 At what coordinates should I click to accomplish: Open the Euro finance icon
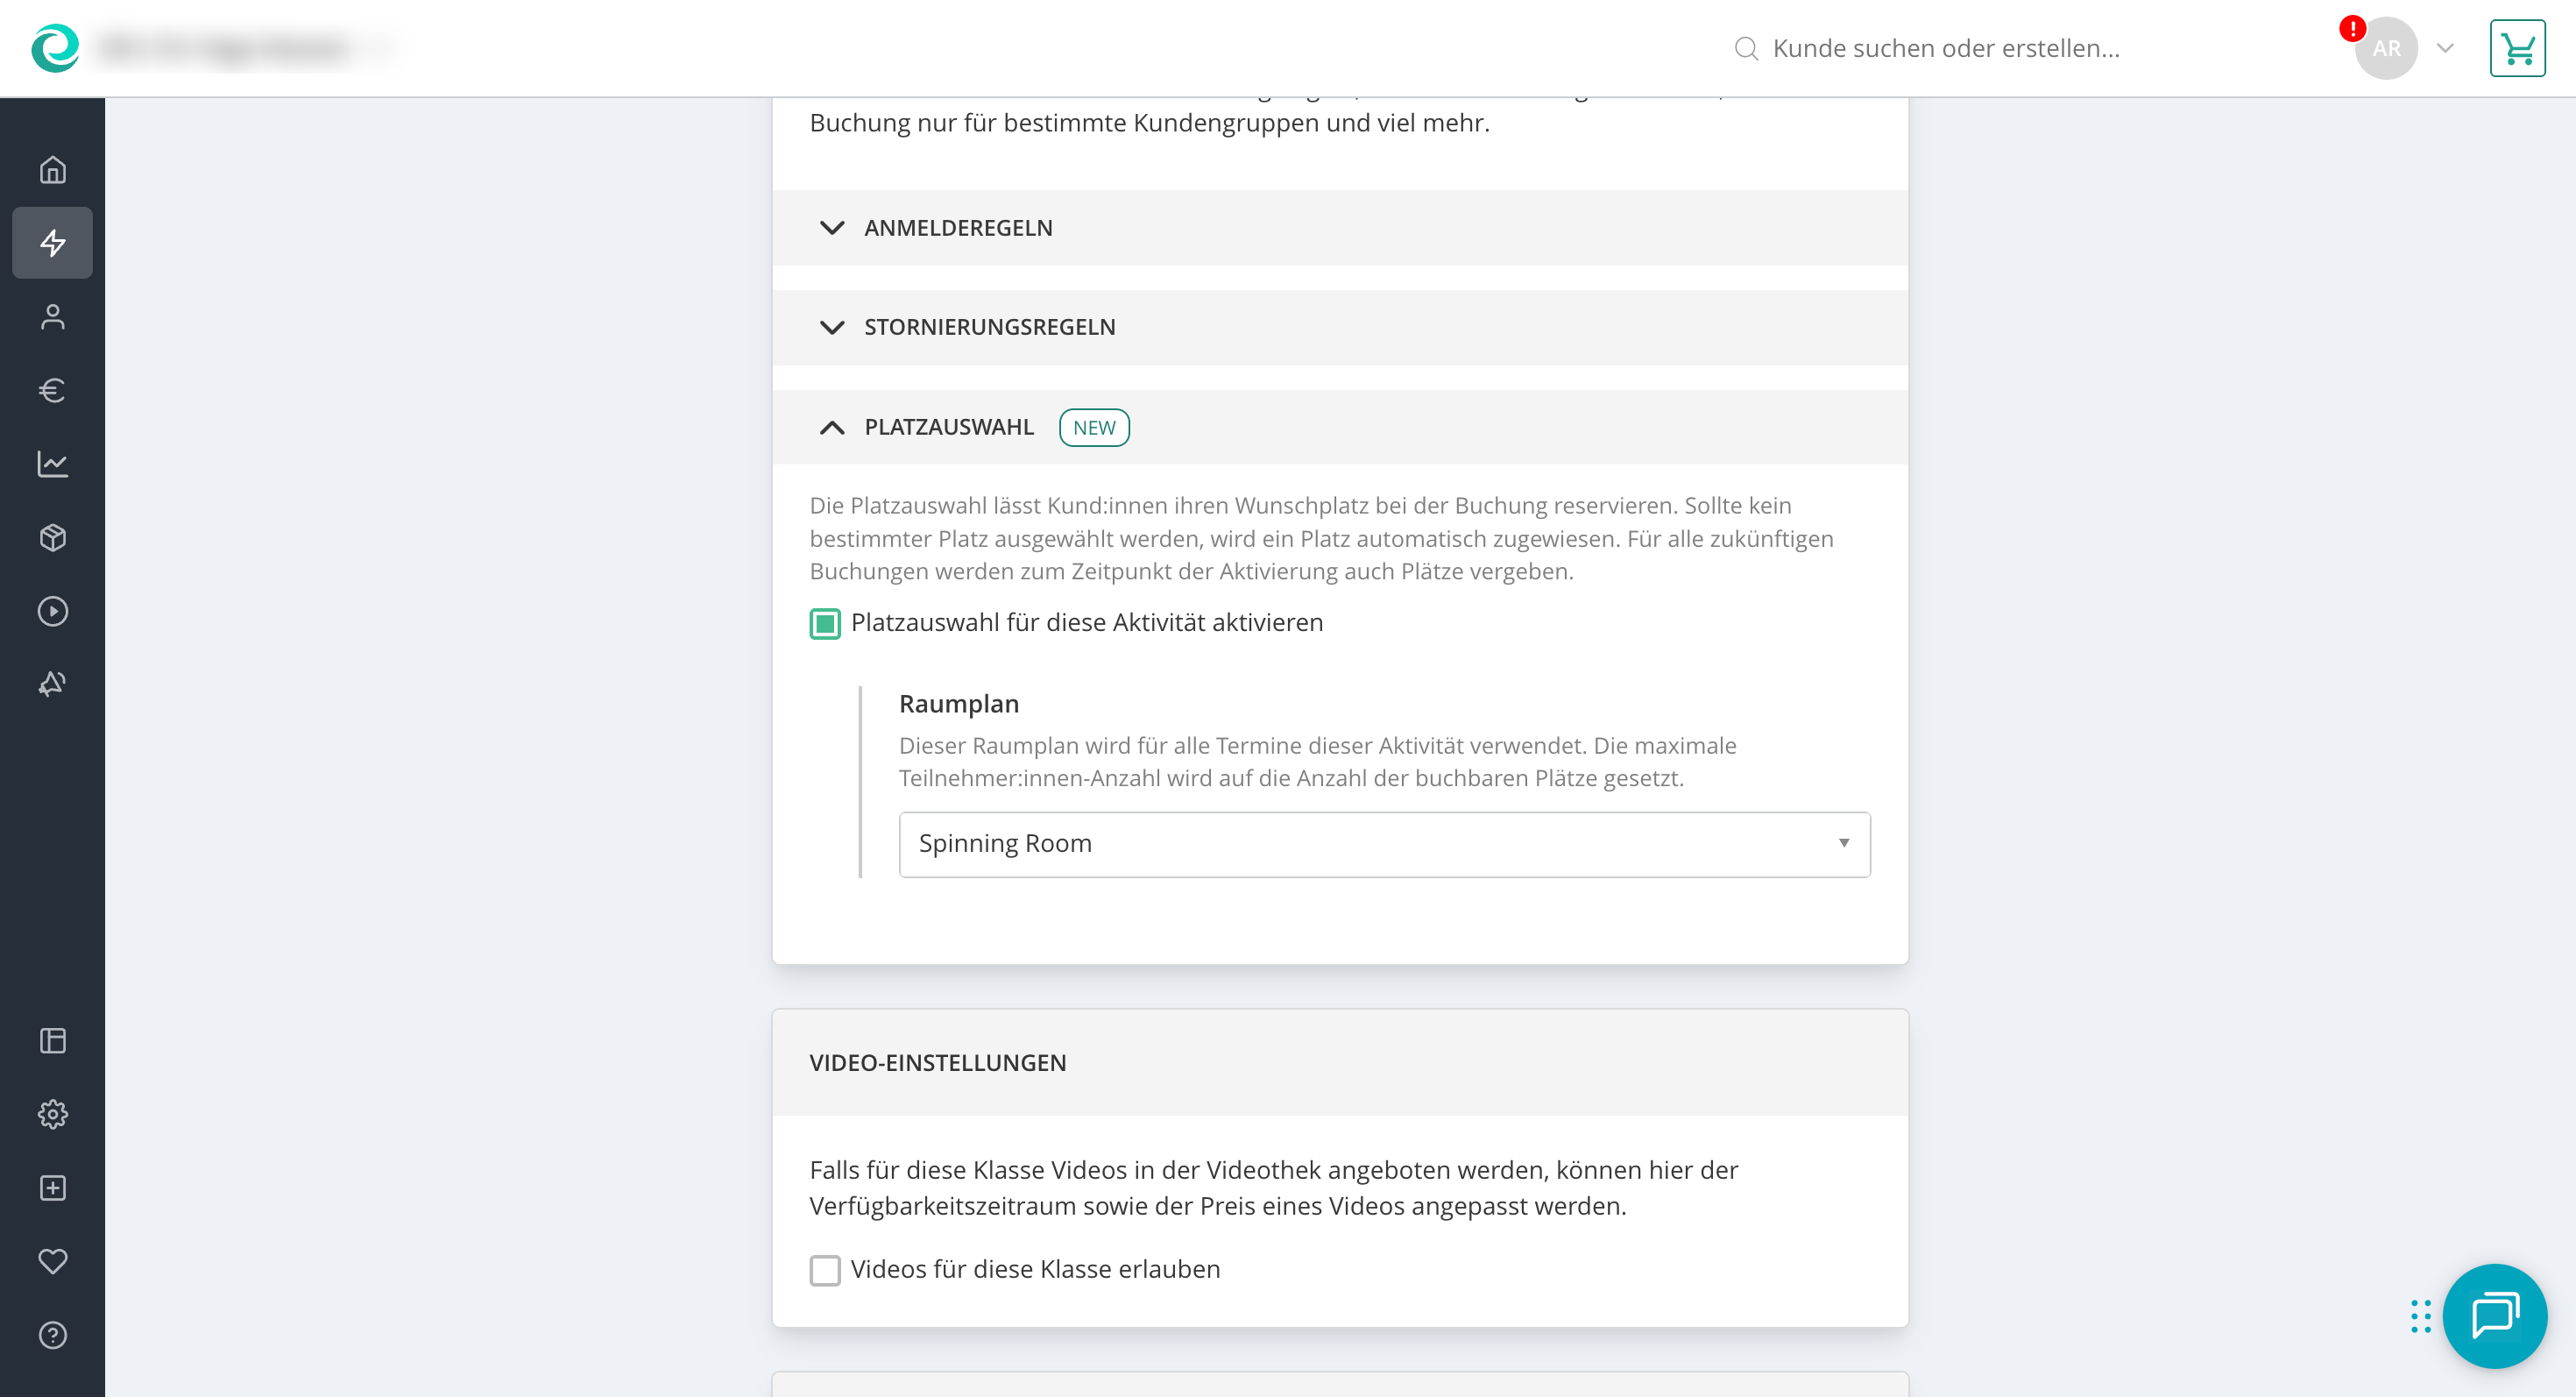pos(52,390)
